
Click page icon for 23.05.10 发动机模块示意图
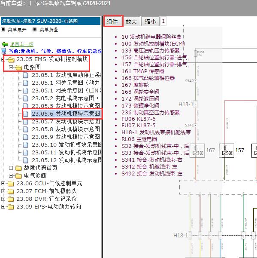[26, 144]
